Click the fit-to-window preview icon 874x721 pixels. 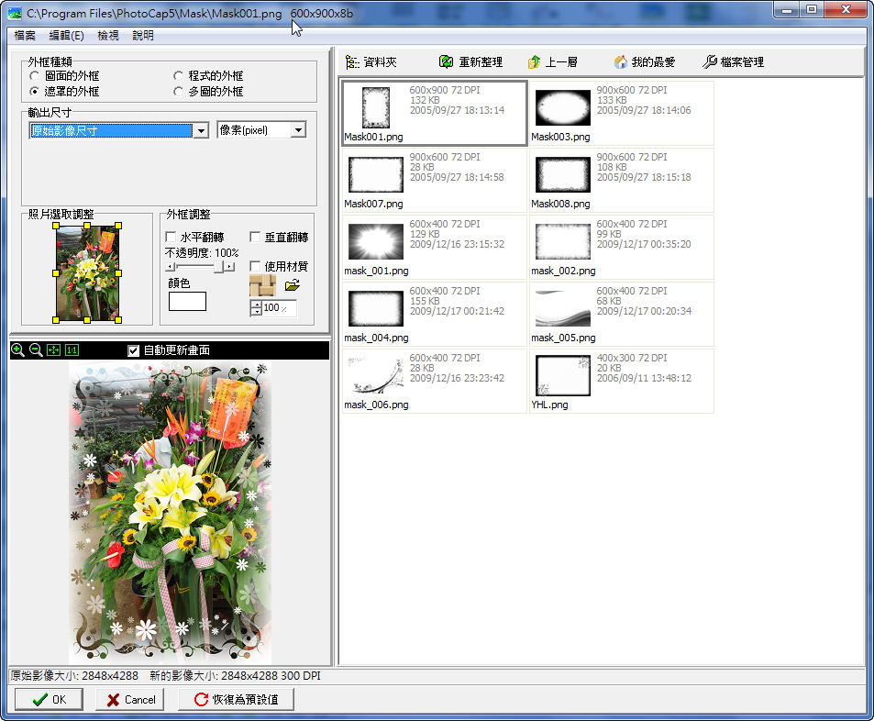pos(53,350)
